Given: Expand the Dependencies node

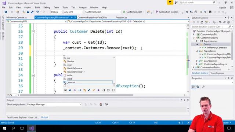Looking at the screenshot, I should (x=197, y=41).
